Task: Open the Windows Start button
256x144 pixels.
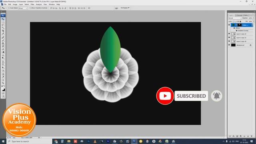Action: pyautogui.click(x=3, y=141)
